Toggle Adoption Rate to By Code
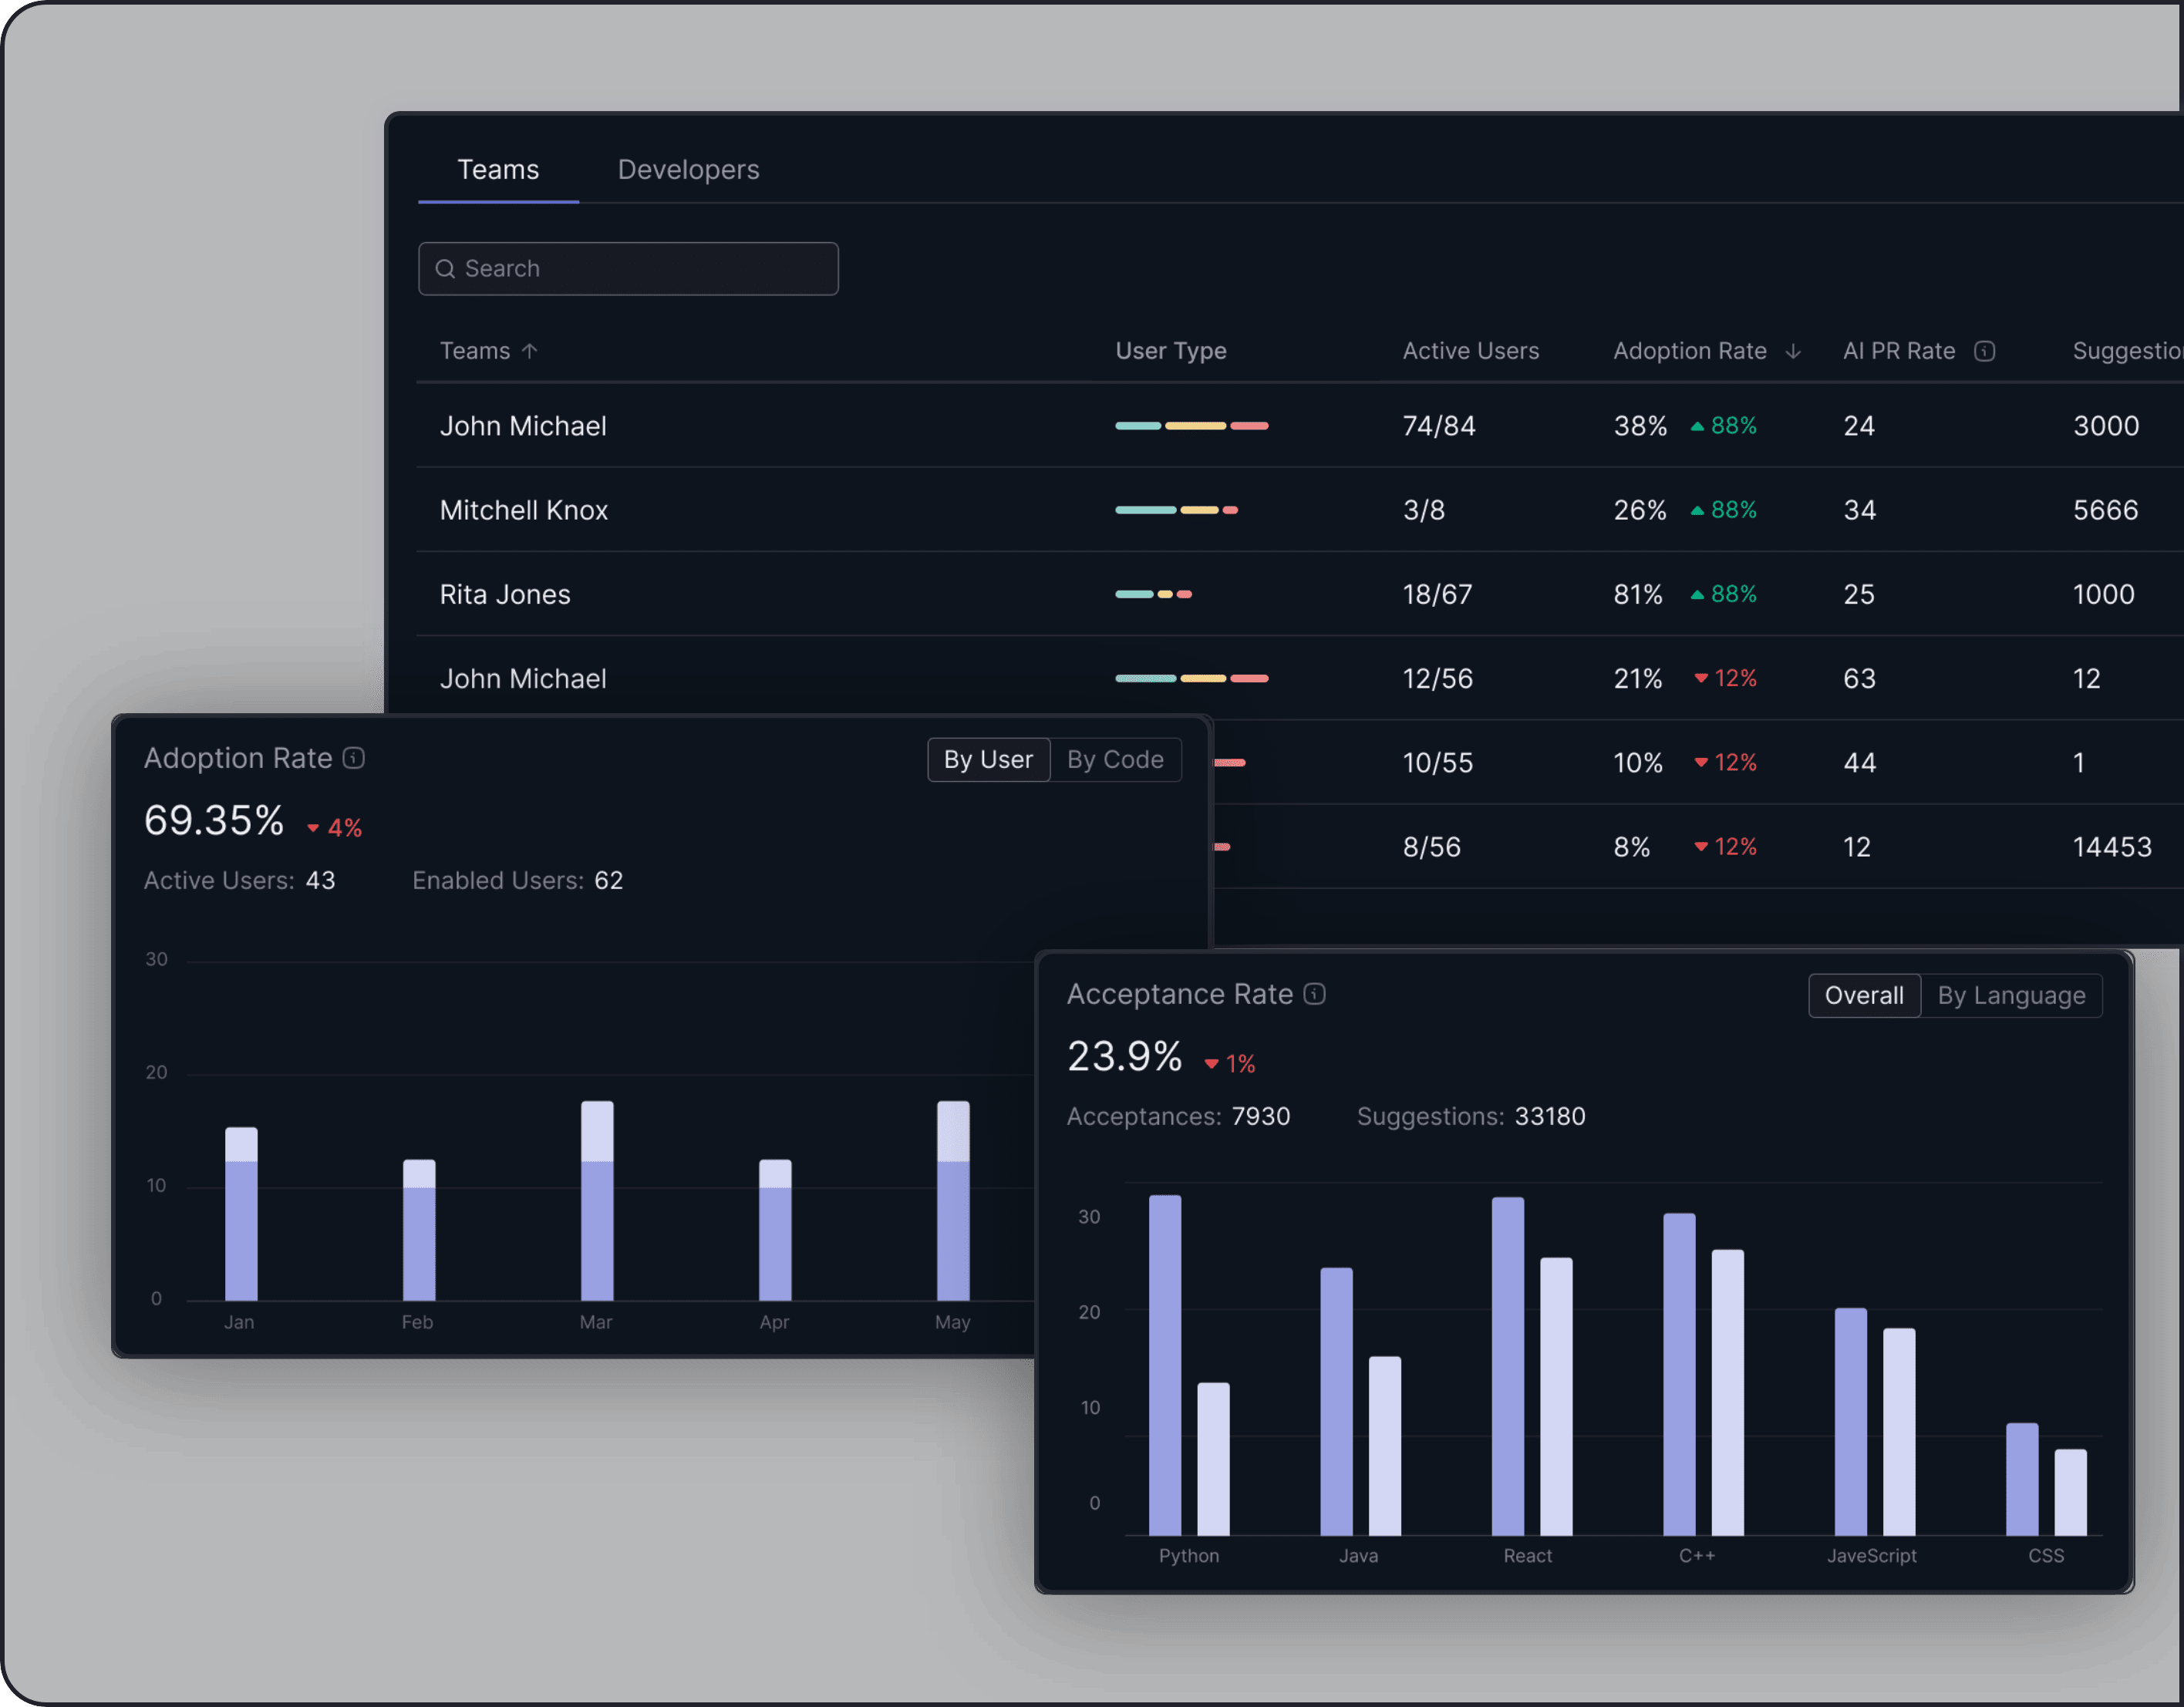The image size is (2184, 1707). (x=1115, y=760)
